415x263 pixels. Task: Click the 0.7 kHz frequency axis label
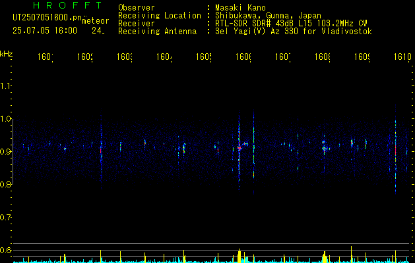pos(6,217)
